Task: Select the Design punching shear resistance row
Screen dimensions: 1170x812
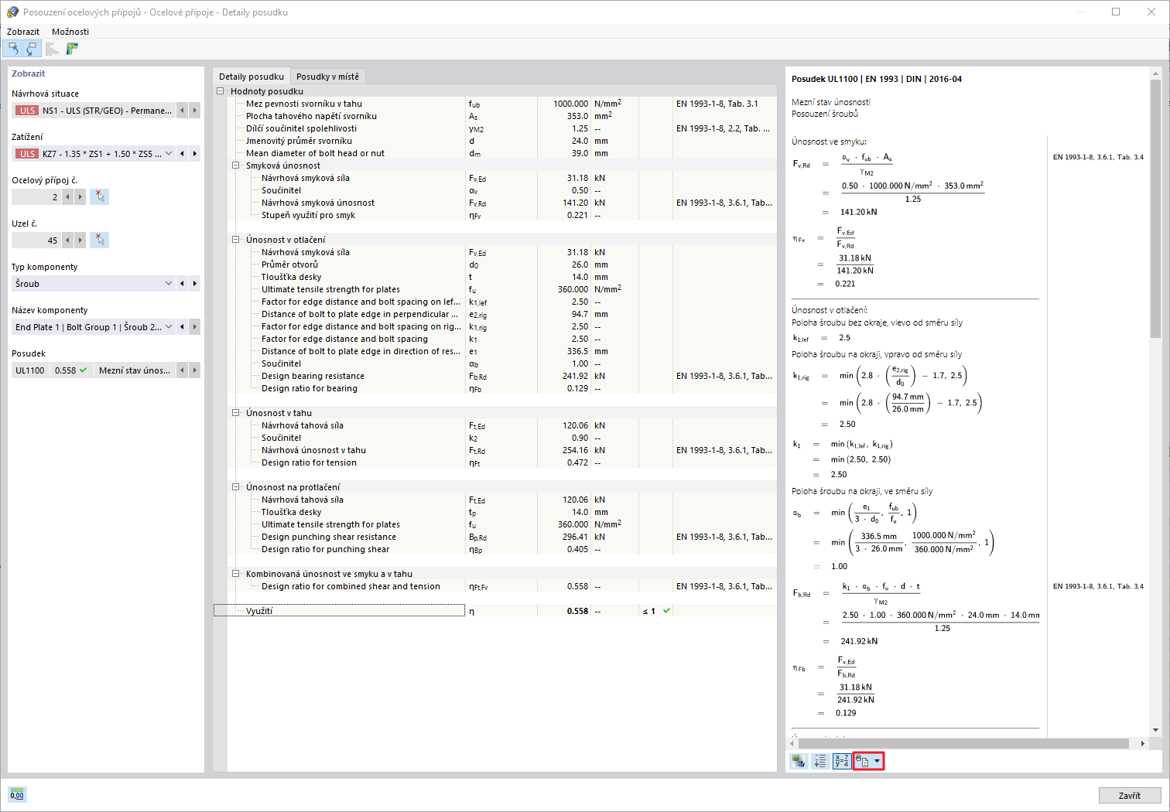Action: 494,537
